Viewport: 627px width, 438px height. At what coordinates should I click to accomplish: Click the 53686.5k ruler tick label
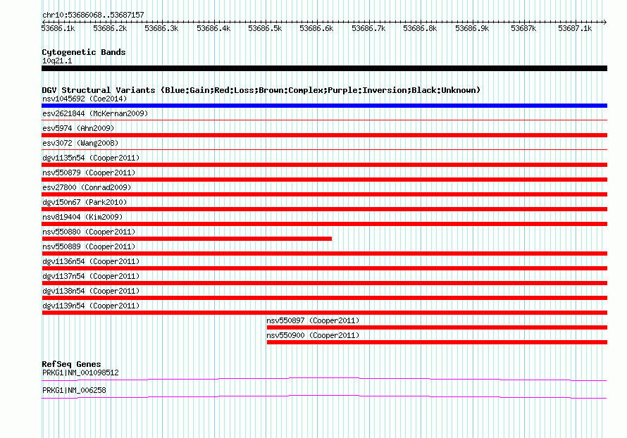265,28
